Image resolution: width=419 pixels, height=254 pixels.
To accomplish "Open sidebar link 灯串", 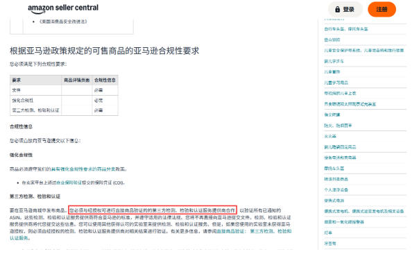I will tap(328, 232).
